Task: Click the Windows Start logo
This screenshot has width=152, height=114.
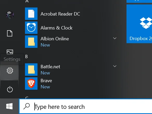Action: tap(9, 106)
